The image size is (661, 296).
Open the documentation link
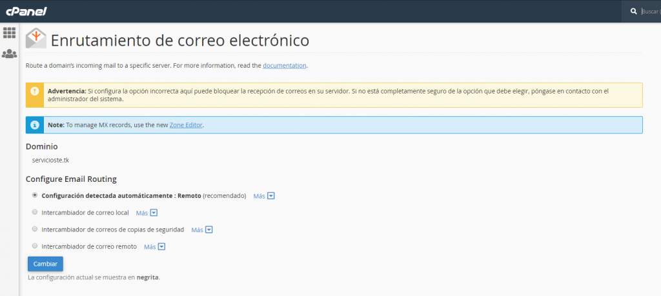(285, 66)
